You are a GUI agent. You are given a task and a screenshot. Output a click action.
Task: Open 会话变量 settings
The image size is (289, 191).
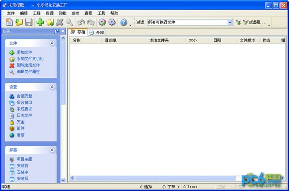pyautogui.click(x=25, y=96)
